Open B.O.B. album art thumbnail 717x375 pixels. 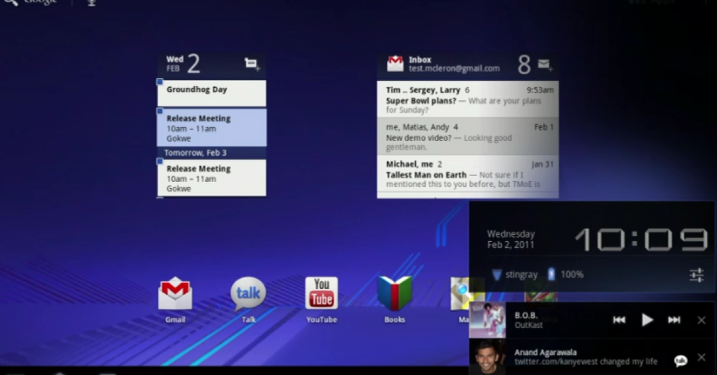pos(488,320)
